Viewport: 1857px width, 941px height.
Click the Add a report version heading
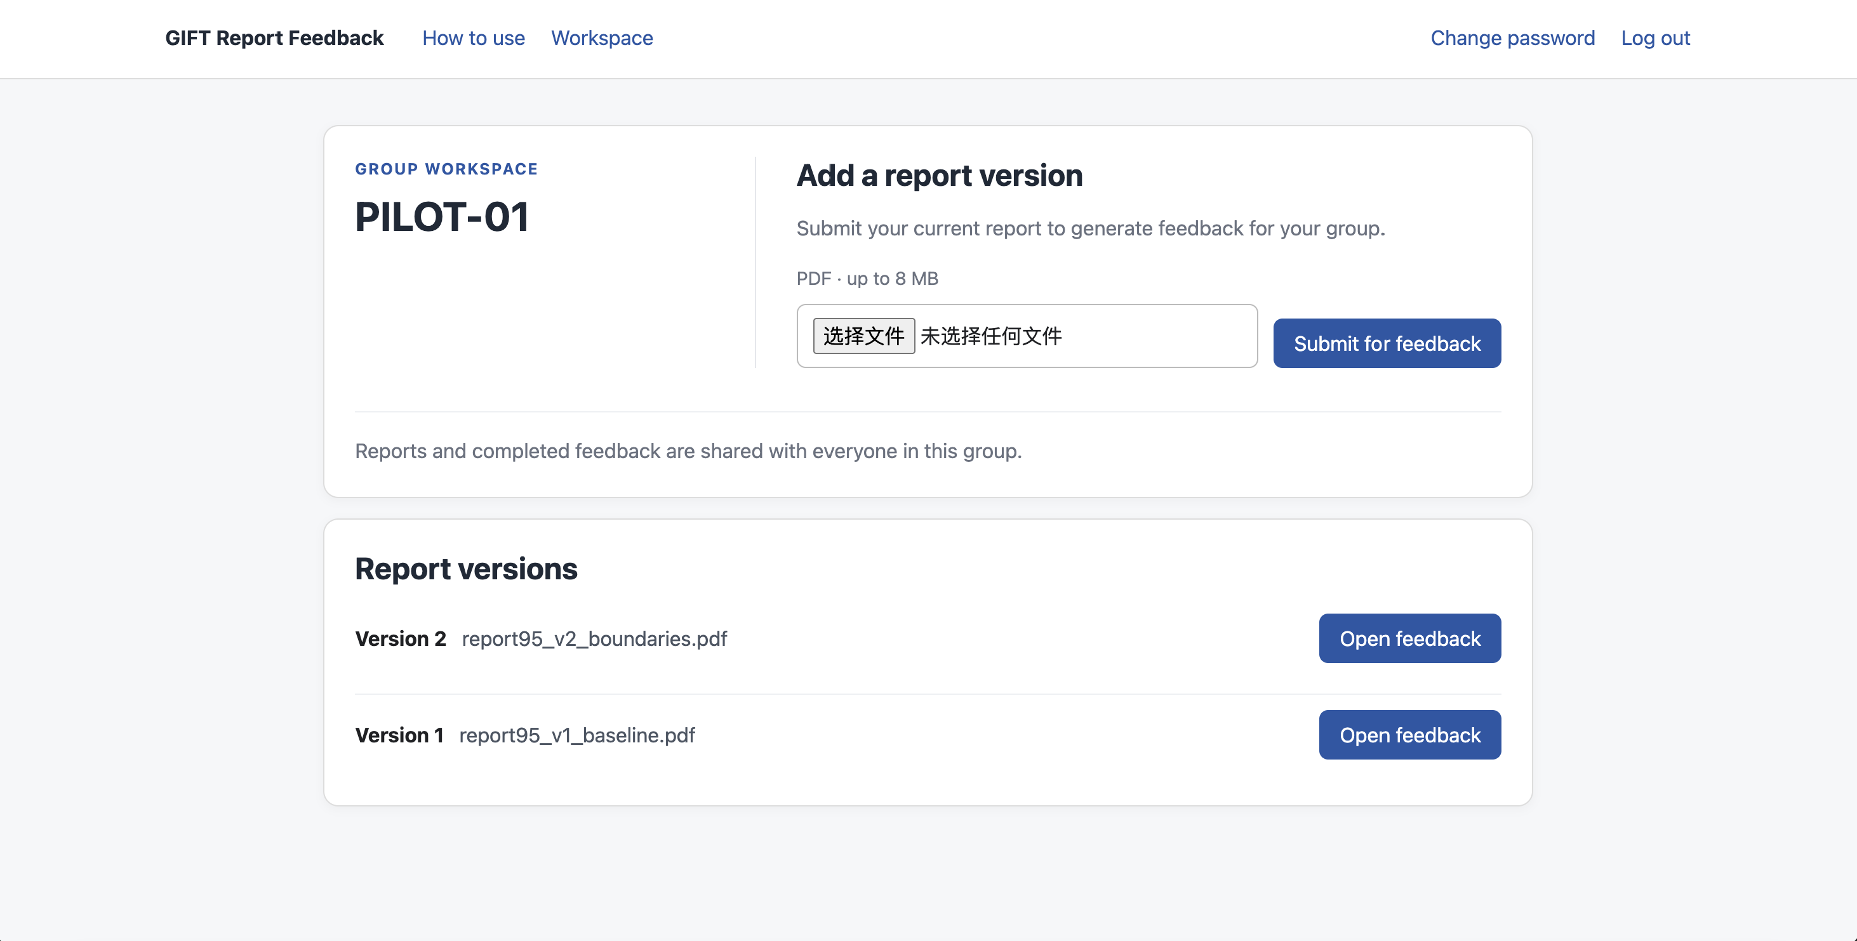coord(940,176)
